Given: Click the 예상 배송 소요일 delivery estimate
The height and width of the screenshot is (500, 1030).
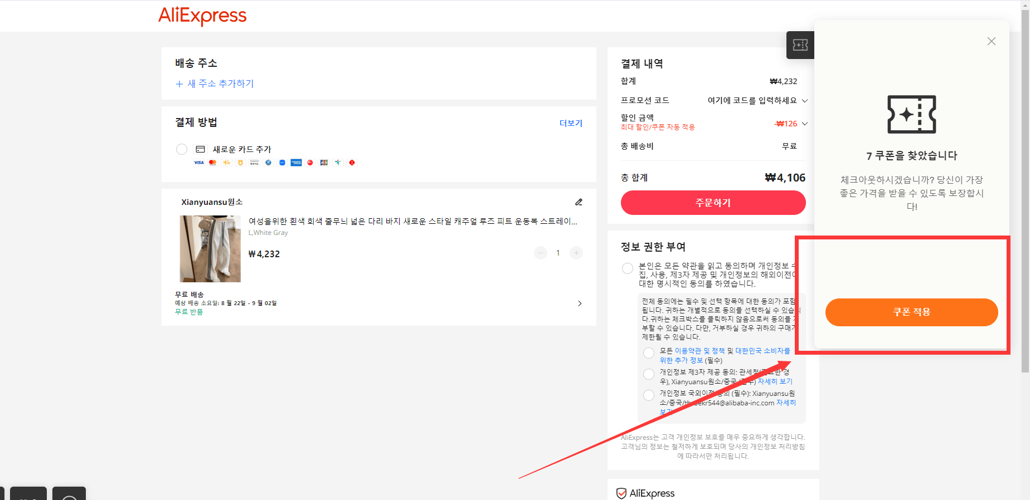Looking at the screenshot, I should [226, 303].
